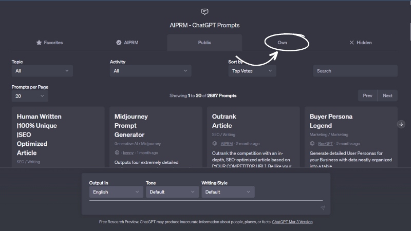Click the chat bubble icon at top
The width and height of the screenshot is (411, 231).
205,11
